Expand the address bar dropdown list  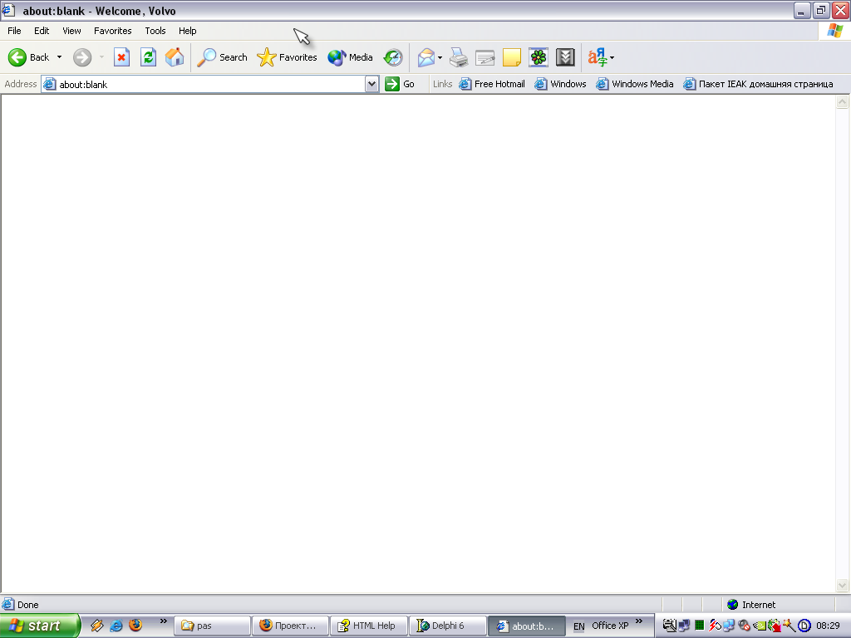click(x=372, y=84)
